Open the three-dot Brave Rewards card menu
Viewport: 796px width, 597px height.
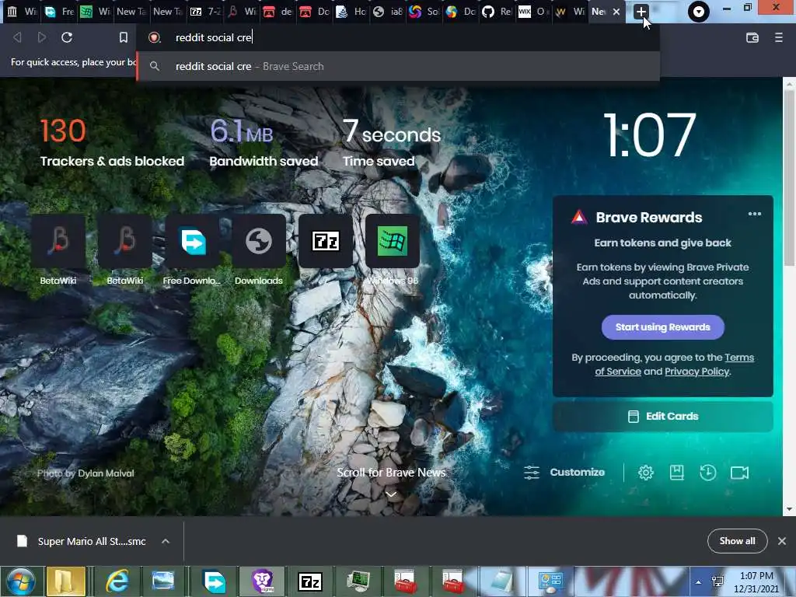[x=754, y=214]
